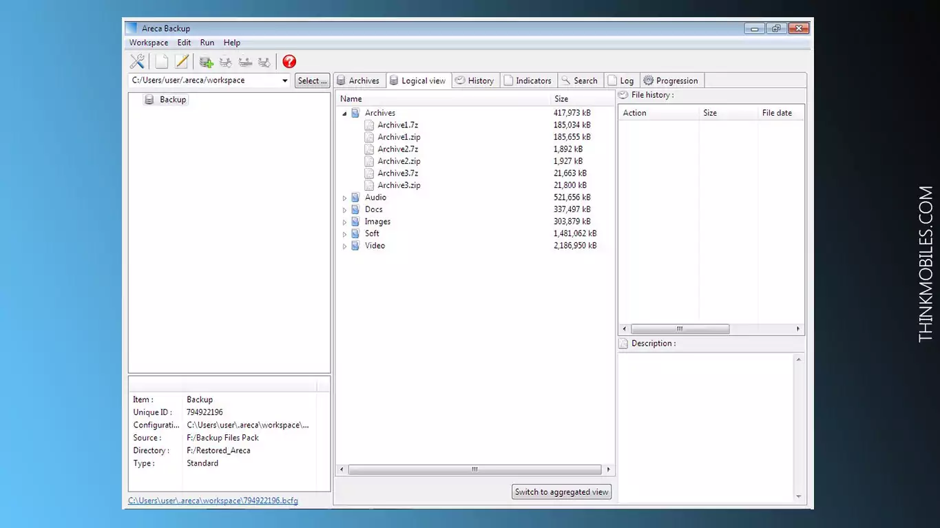The image size is (940, 528).
Task: Click the Action column header
Action: pos(658,113)
